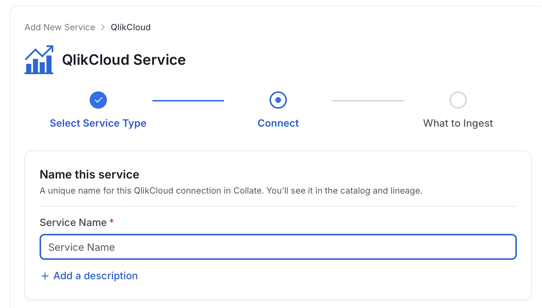Click the breadcrumb chevron separator
Image resolution: width=542 pixels, height=308 pixels.
[103, 27]
